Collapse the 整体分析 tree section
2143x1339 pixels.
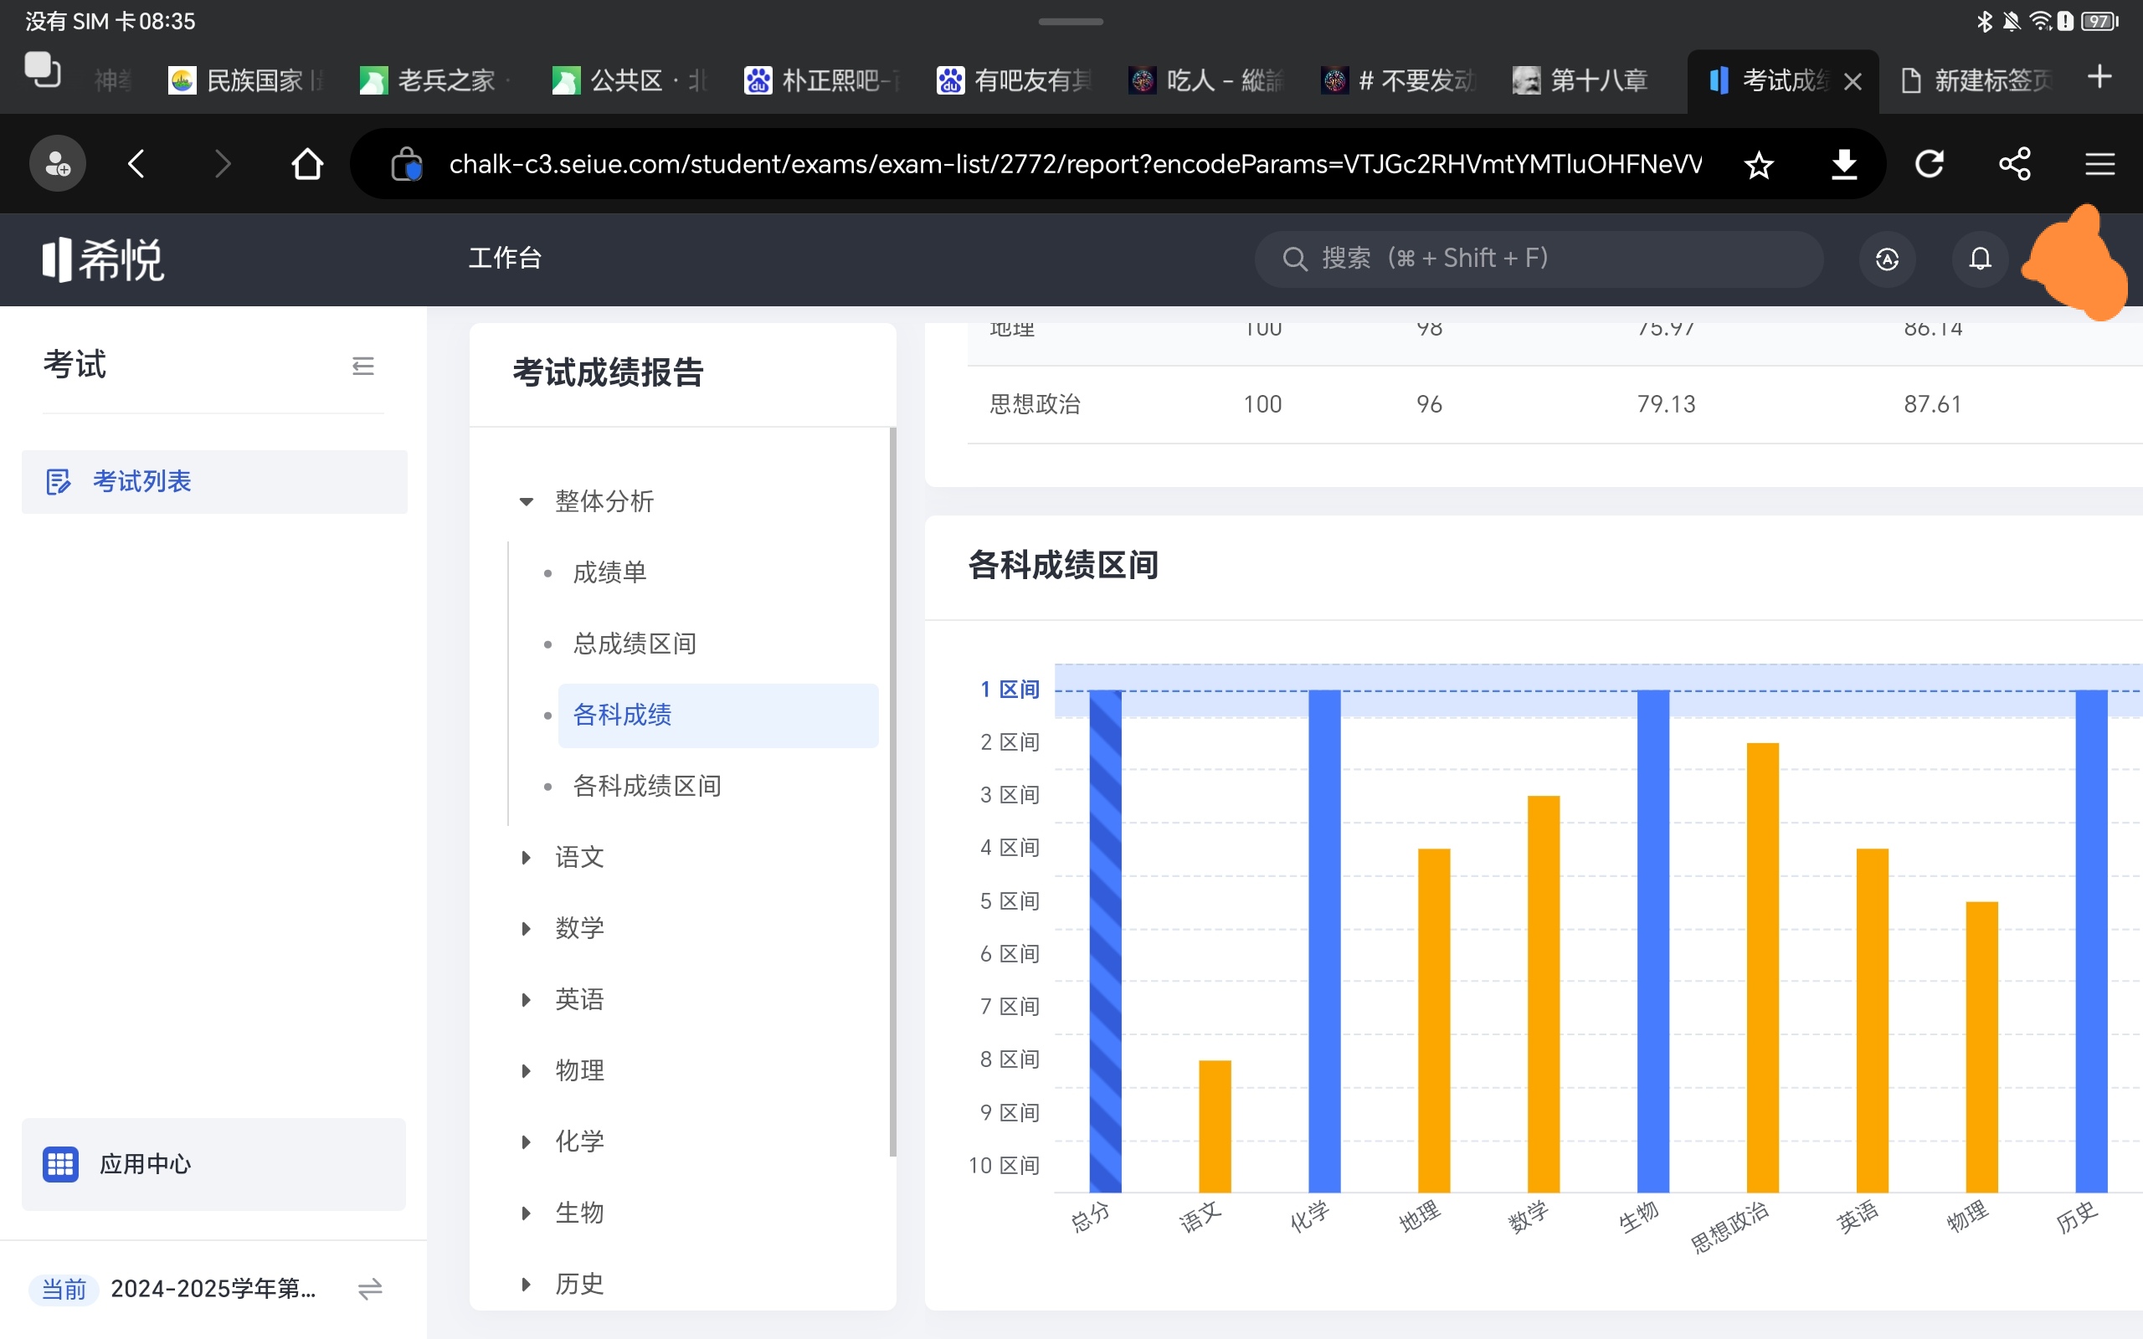(526, 501)
